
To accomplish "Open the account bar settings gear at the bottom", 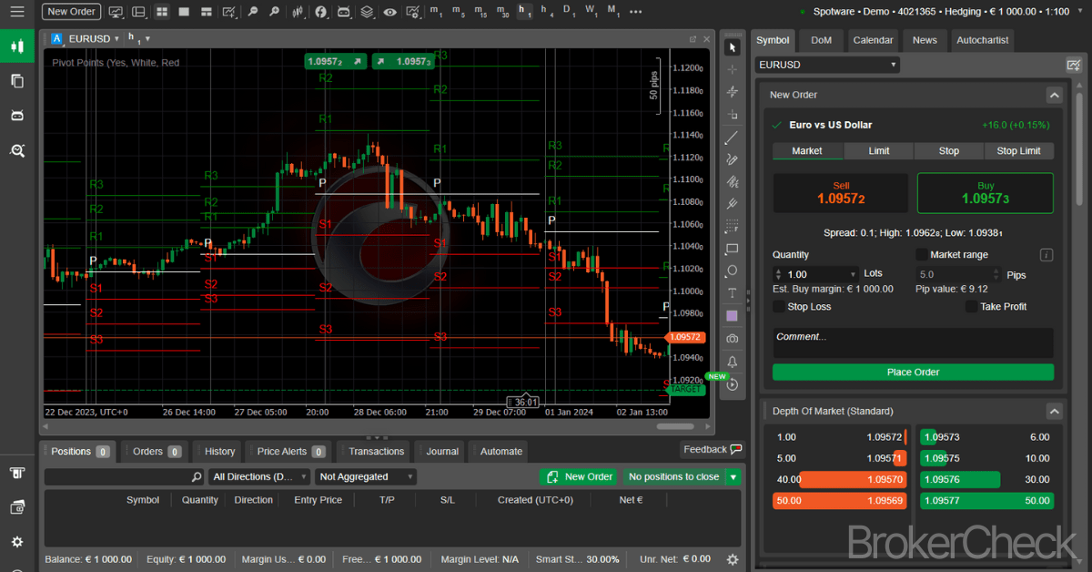I will click(733, 559).
